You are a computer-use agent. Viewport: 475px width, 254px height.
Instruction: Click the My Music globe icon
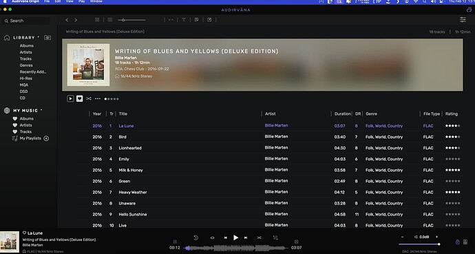(x=7, y=111)
